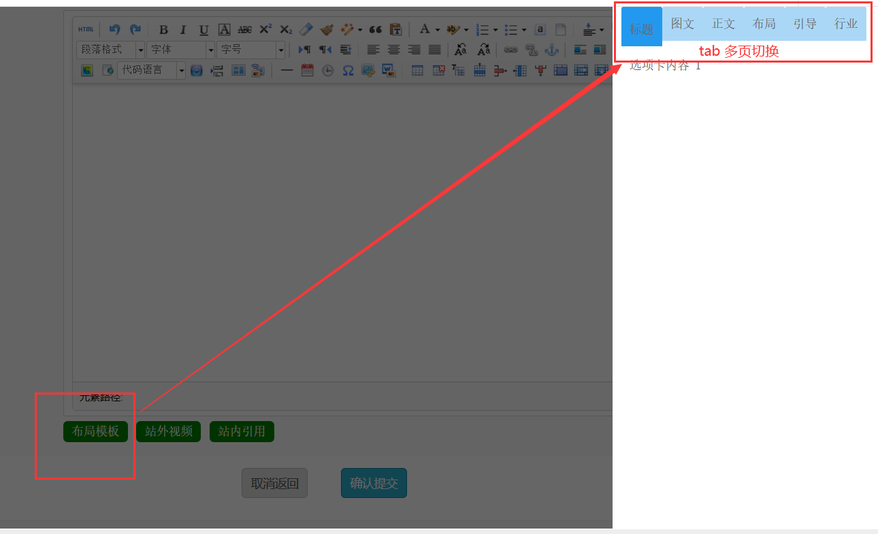878x534 pixels.
Task: Open the 字体 font family dropdown
Action: 181,50
